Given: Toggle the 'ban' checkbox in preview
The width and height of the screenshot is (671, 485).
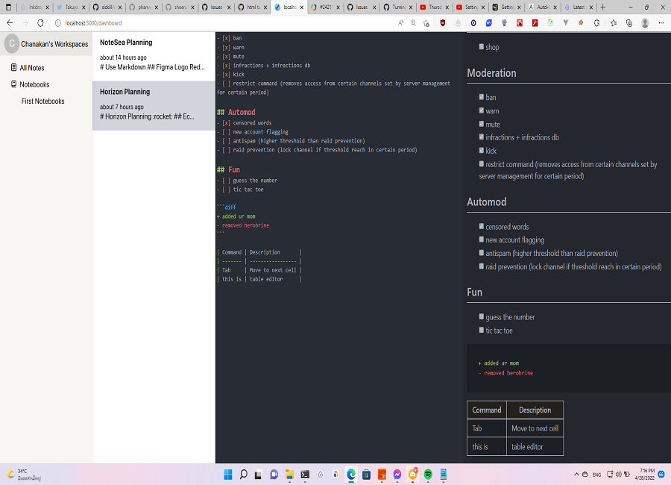Looking at the screenshot, I should pyautogui.click(x=482, y=97).
